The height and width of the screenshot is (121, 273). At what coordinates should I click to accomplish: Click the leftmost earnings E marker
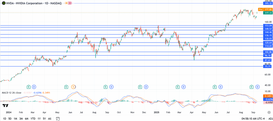(29, 87)
